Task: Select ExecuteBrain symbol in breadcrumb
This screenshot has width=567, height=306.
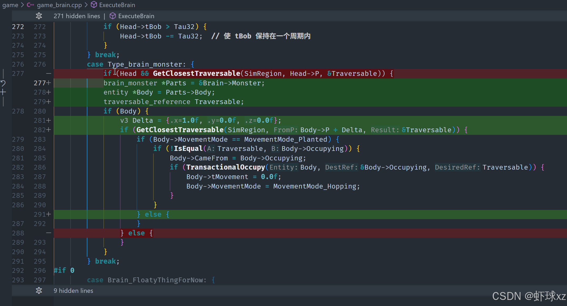Action: coord(117,5)
